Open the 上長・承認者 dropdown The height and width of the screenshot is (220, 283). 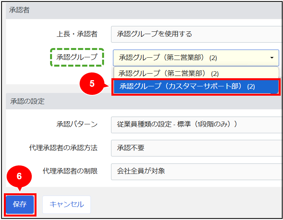pyautogui.click(x=196, y=34)
